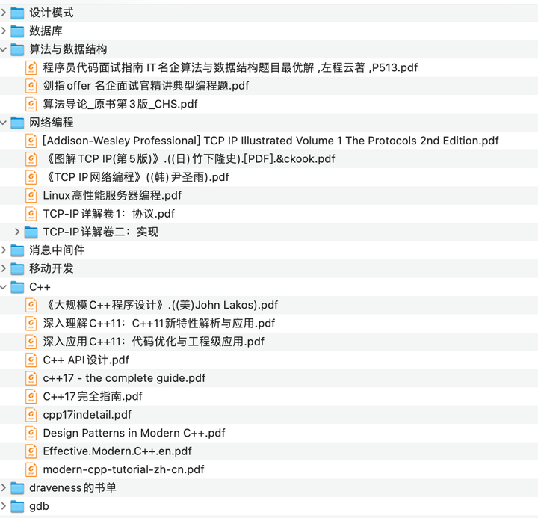
Task: Select folder name 消息中间件
Action: [x=57, y=250]
